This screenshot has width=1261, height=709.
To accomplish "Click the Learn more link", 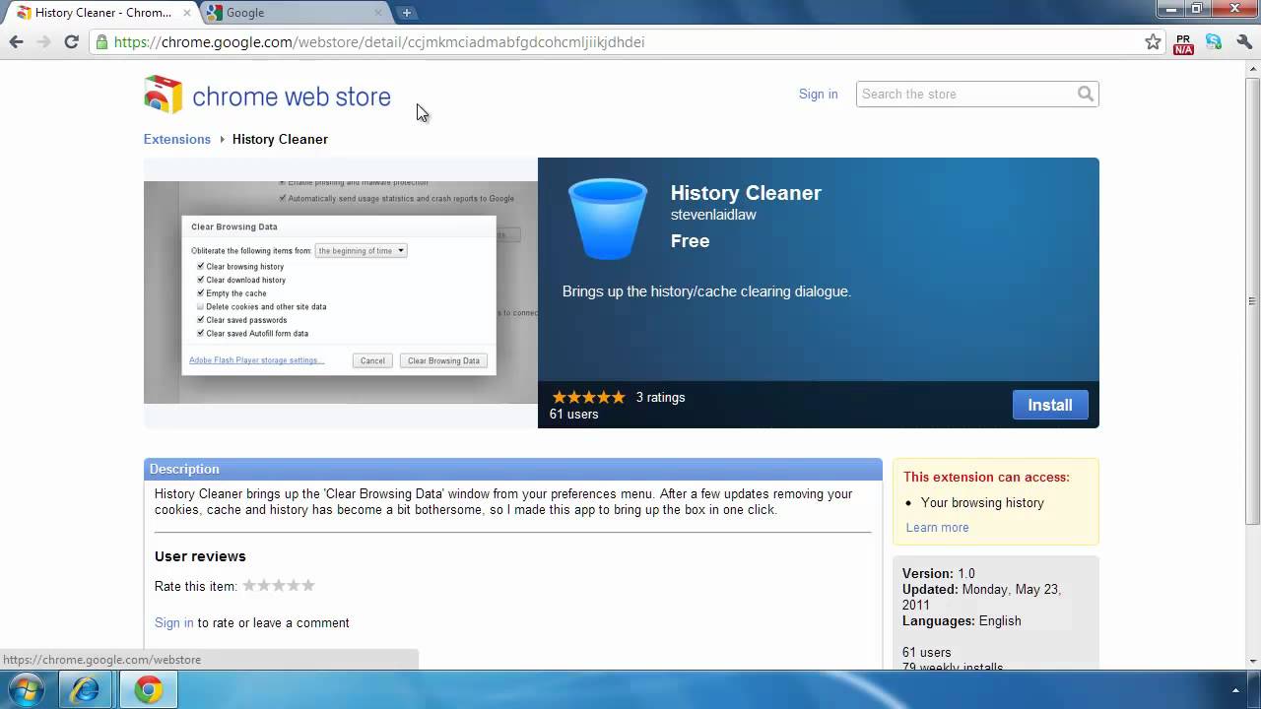I will pos(937,527).
